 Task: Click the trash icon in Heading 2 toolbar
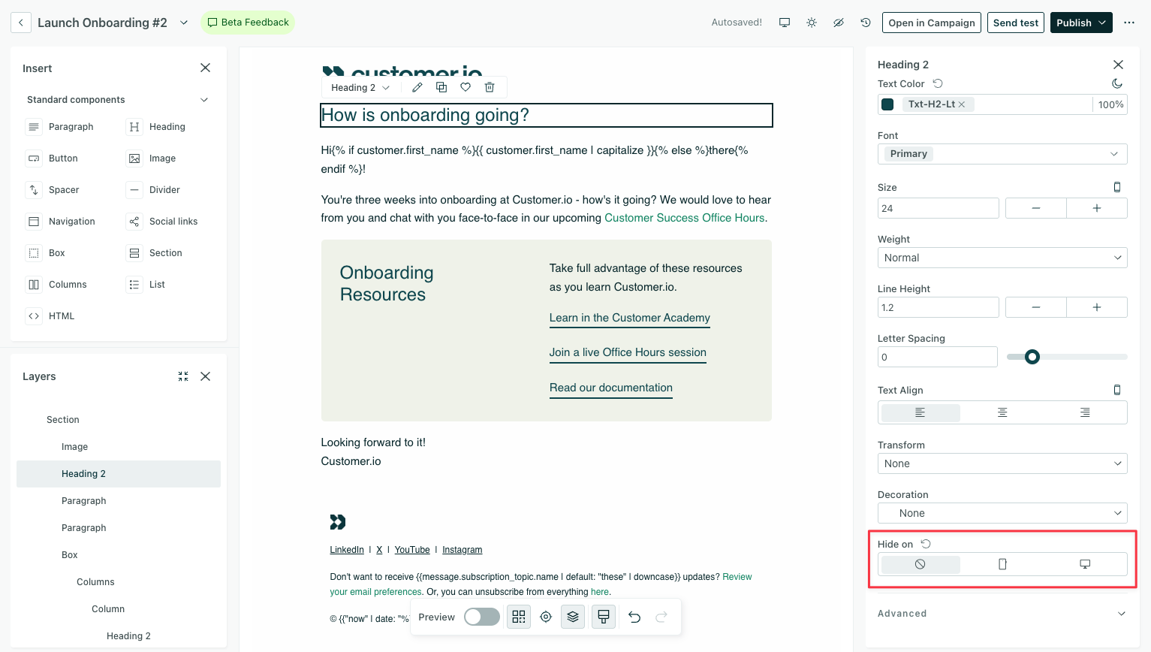(x=490, y=87)
